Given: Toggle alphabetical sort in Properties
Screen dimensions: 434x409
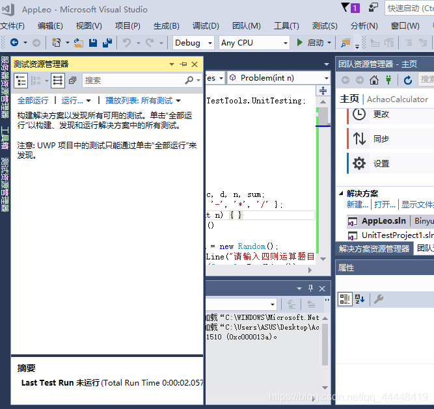Looking at the screenshot, I should [x=360, y=299].
